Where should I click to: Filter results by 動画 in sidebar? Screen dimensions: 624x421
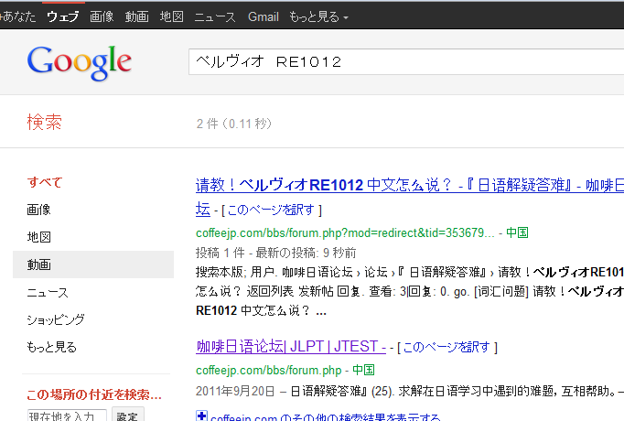coord(93,264)
